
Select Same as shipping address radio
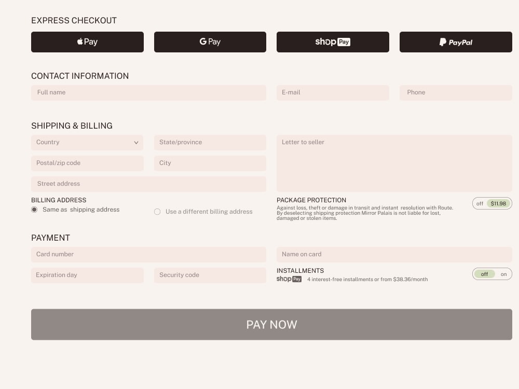[x=34, y=210]
